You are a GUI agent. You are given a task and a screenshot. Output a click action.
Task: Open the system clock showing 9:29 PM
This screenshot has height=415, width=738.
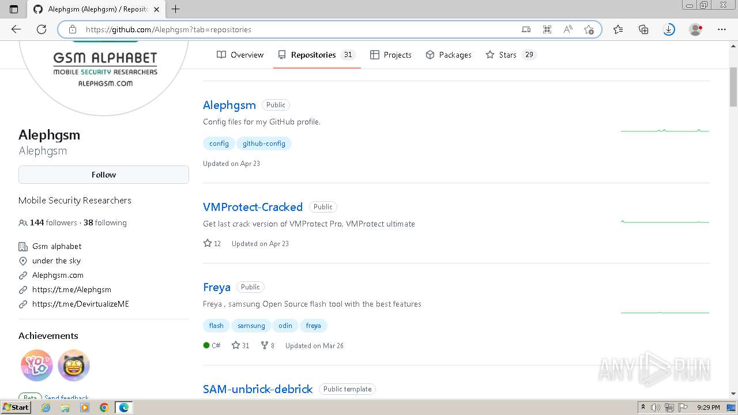click(709, 408)
